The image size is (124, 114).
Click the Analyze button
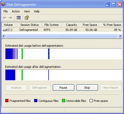coord(16,88)
